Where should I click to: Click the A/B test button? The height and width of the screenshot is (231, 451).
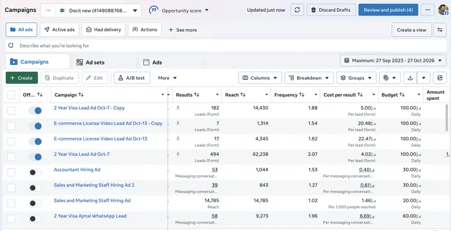pos(132,78)
